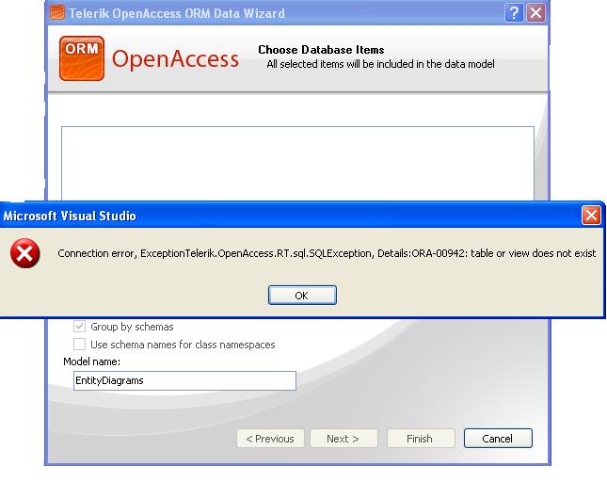Click OK in the error dialog
Viewport: 607px width, 482px height.
point(302,296)
